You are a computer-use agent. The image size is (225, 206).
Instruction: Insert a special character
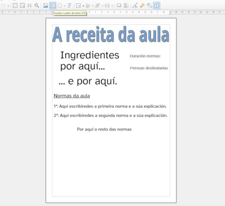click(x=60, y=5)
